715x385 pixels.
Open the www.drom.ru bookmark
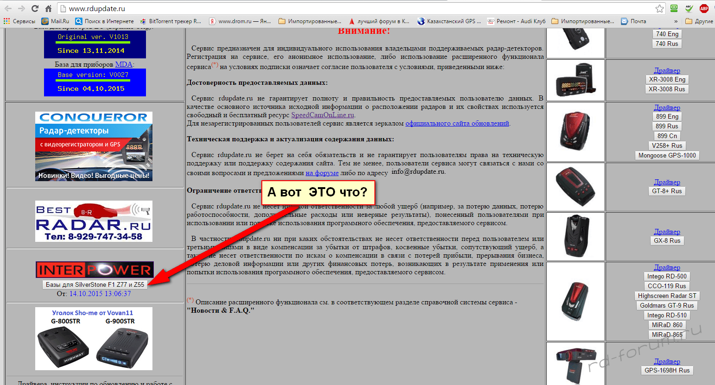pos(240,21)
